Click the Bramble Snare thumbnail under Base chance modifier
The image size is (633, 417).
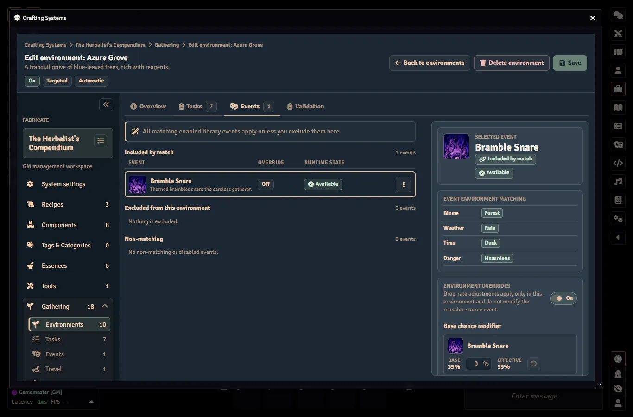pos(456,346)
